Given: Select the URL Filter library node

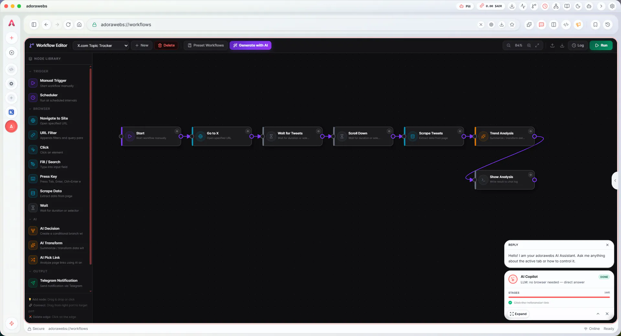Looking at the screenshot, I should 59,135.
